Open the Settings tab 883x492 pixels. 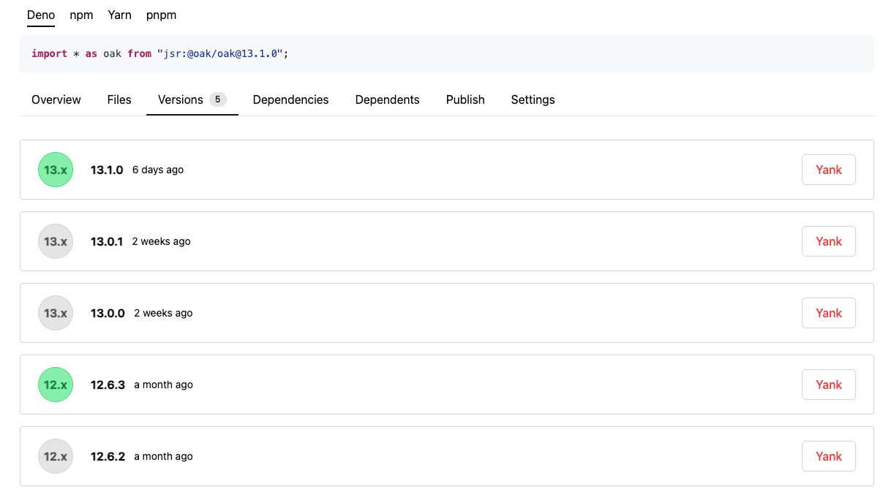533,99
